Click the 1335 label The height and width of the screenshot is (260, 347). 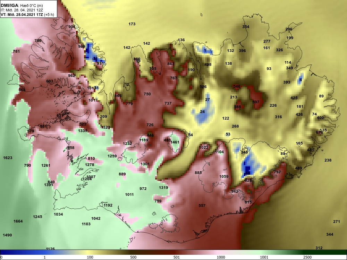83,131
